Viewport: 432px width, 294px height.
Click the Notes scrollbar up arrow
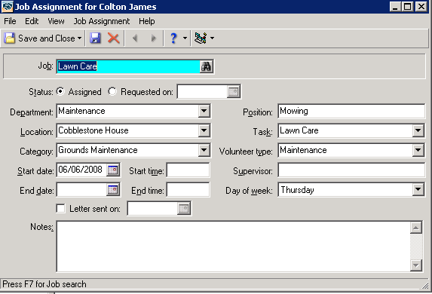pos(416,228)
